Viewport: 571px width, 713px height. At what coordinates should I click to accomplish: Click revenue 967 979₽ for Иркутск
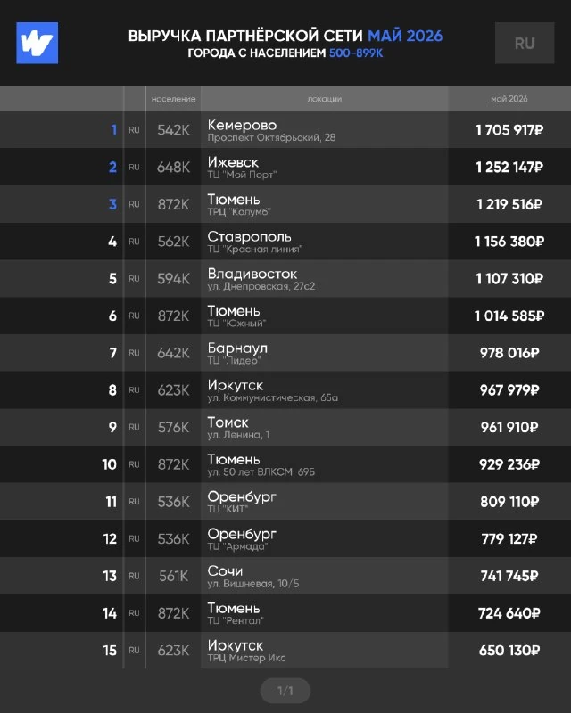pos(509,390)
